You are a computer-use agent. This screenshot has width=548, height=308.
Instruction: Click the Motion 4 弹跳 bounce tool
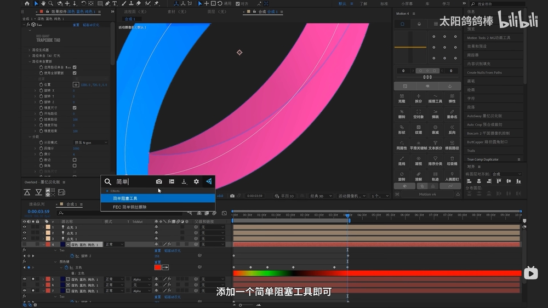(435, 114)
